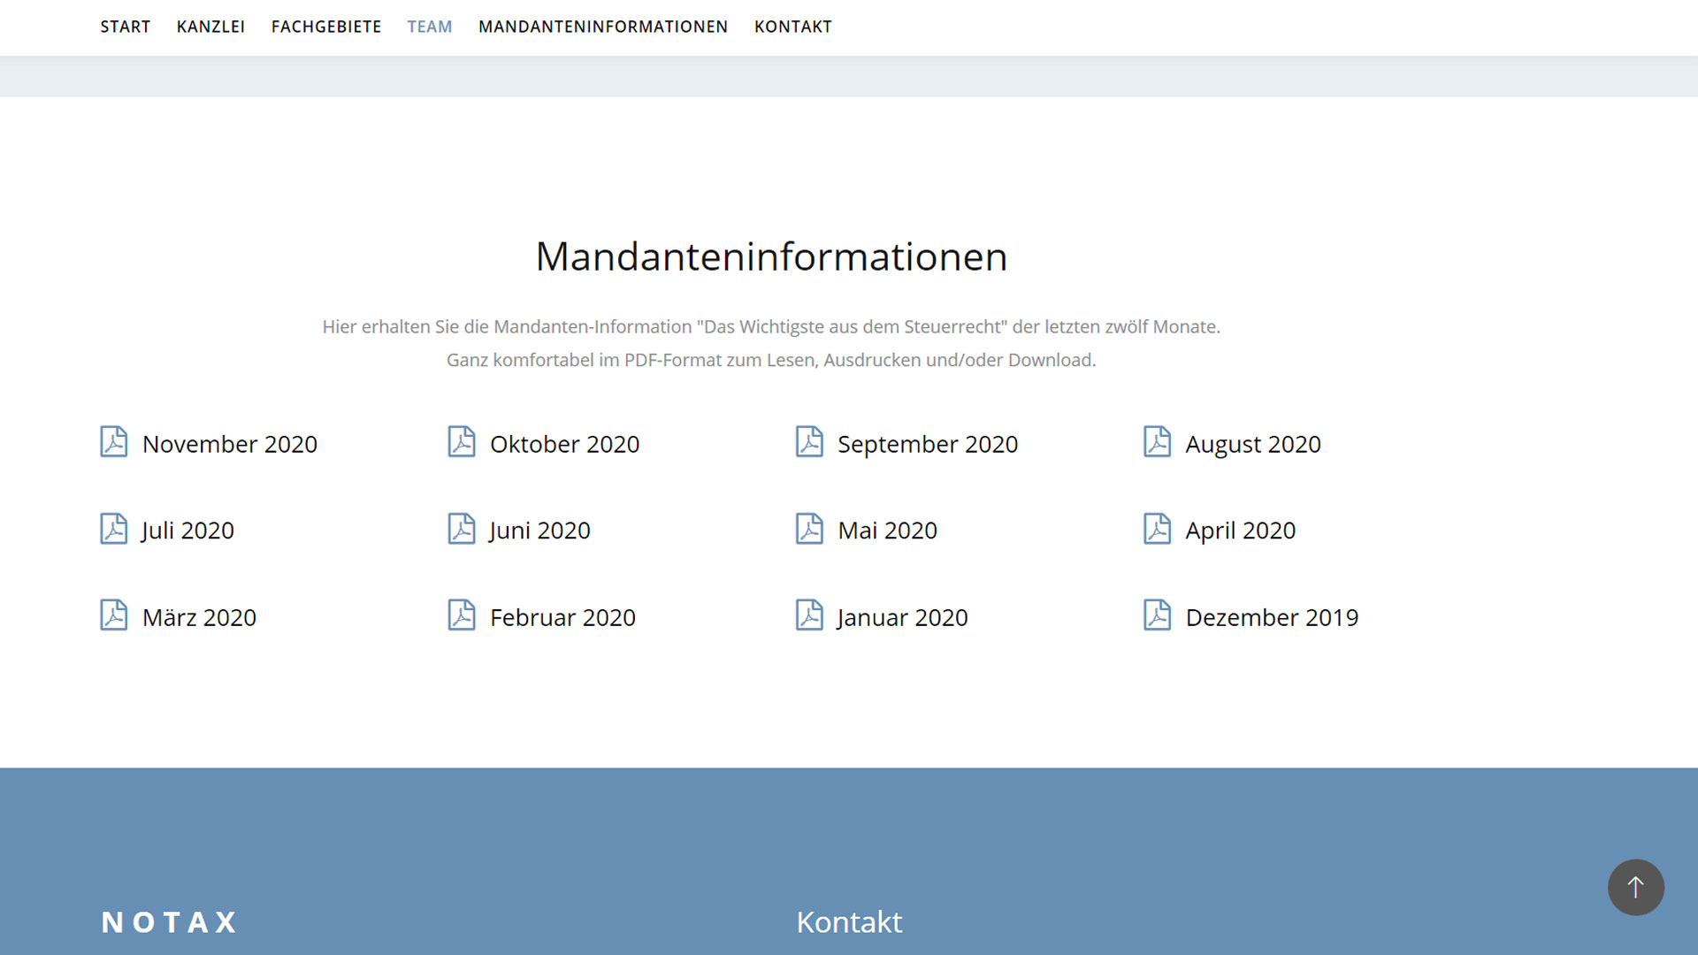Click the PDF icon beside September 2020

coord(809,441)
